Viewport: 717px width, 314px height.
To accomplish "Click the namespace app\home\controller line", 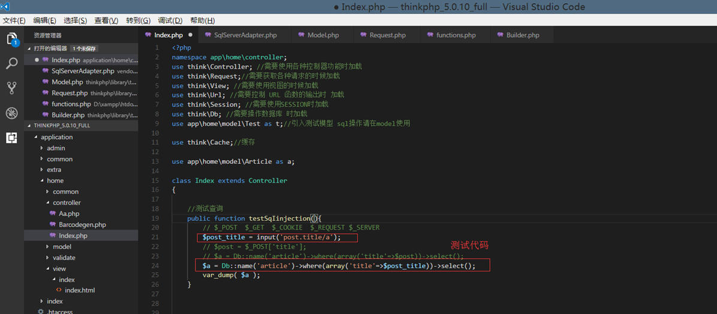I will click(229, 57).
